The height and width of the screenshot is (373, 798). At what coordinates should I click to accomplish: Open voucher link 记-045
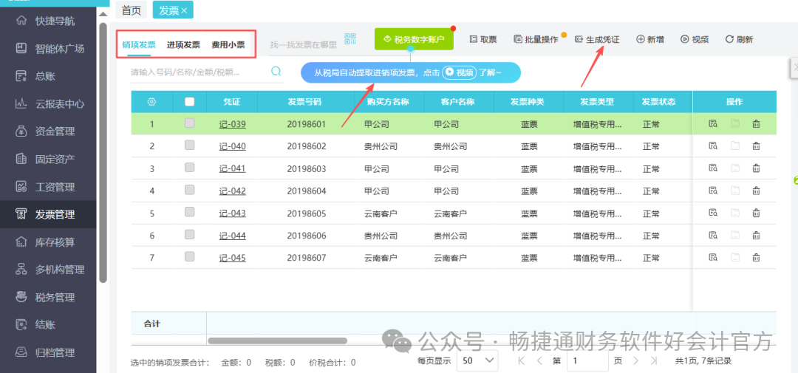click(232, 258)
